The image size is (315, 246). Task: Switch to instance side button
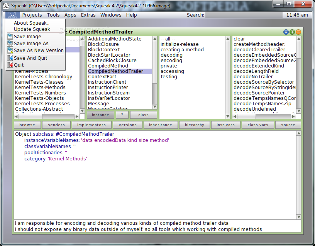click(x=100, y=115)
